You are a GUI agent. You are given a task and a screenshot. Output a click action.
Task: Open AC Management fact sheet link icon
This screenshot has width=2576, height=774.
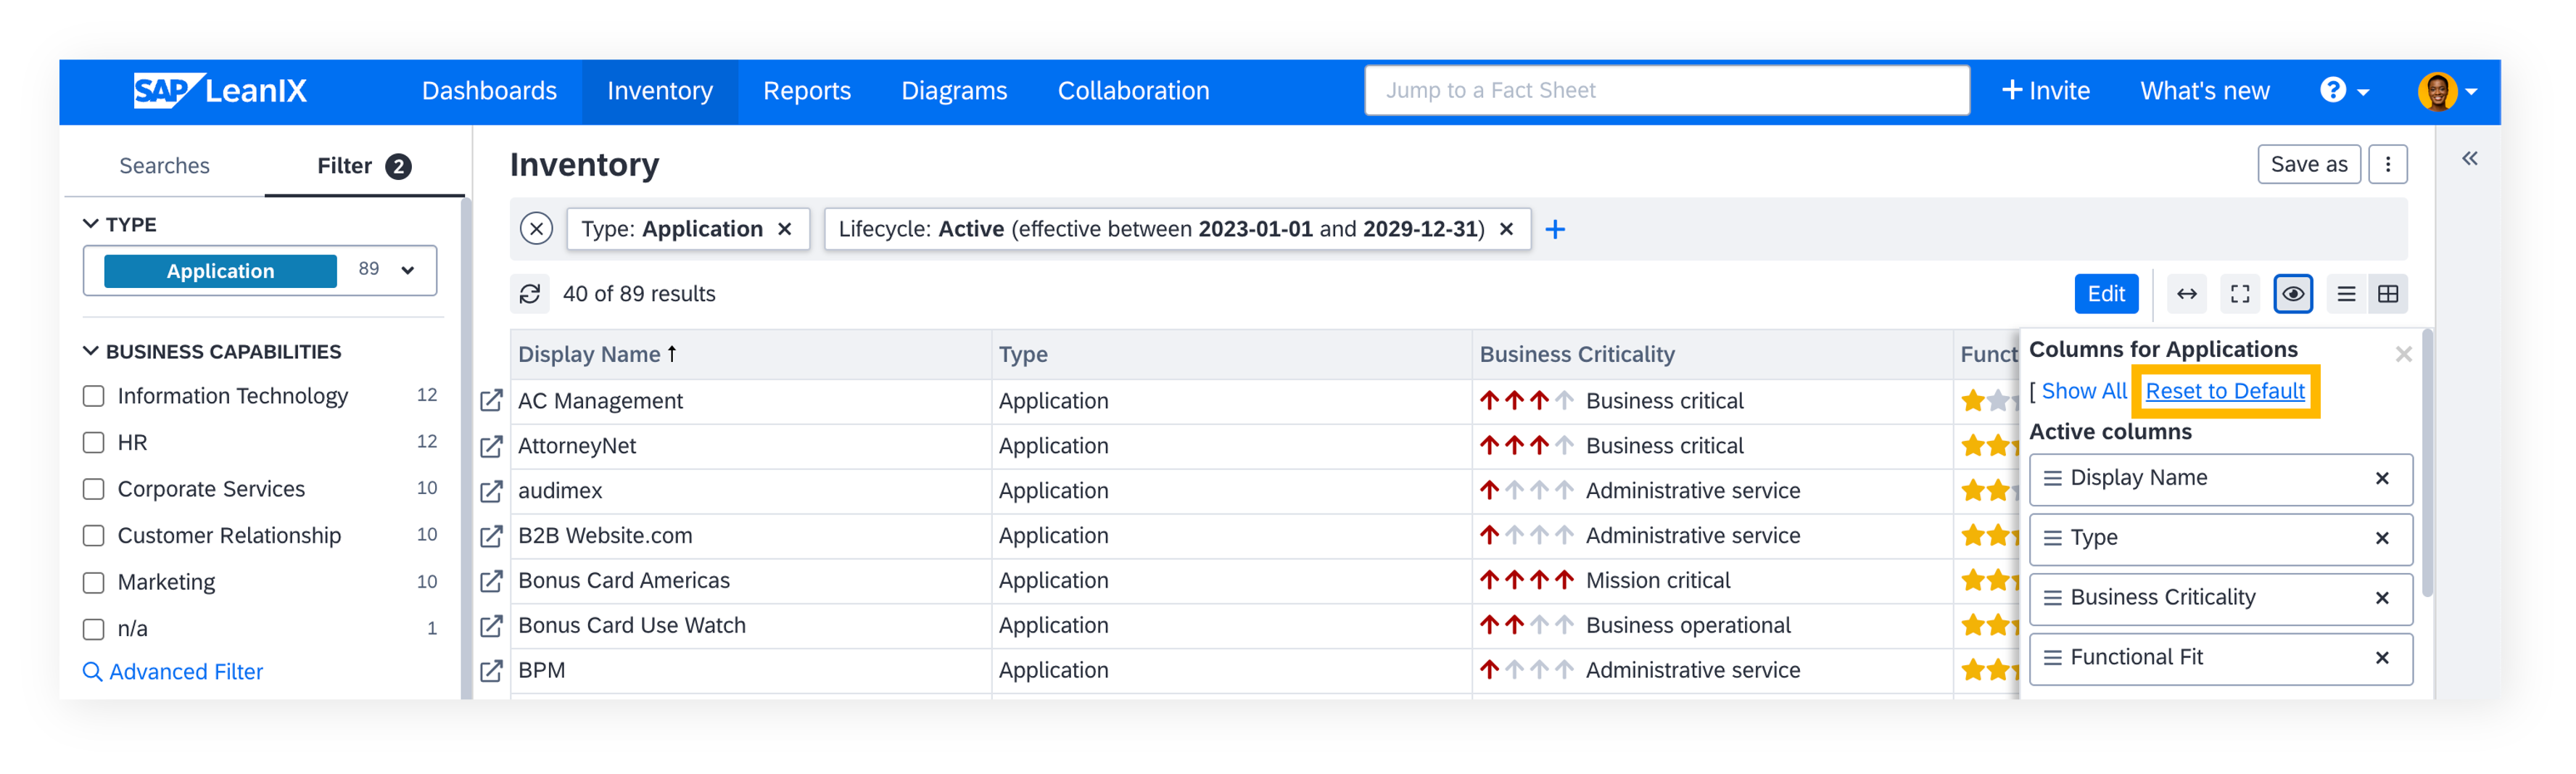pos(491,401)
